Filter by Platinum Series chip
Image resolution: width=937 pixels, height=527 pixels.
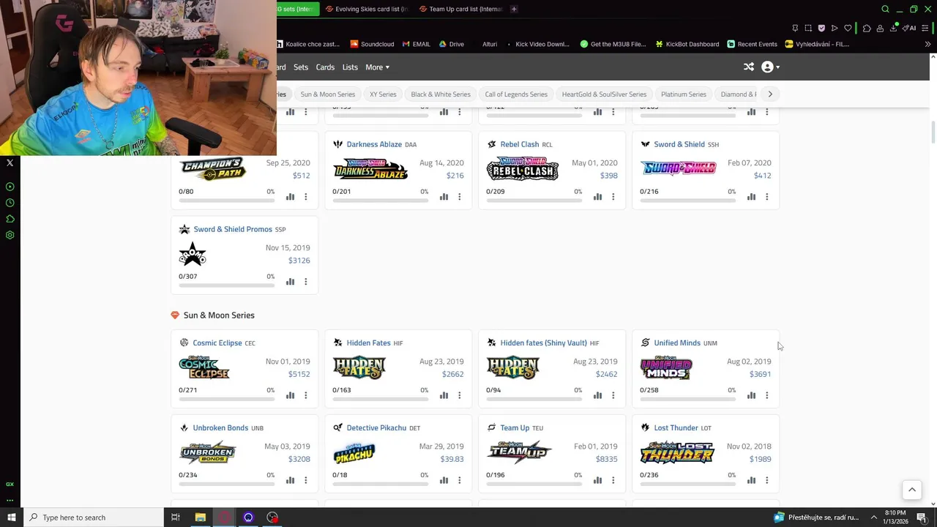coord(684,94)
